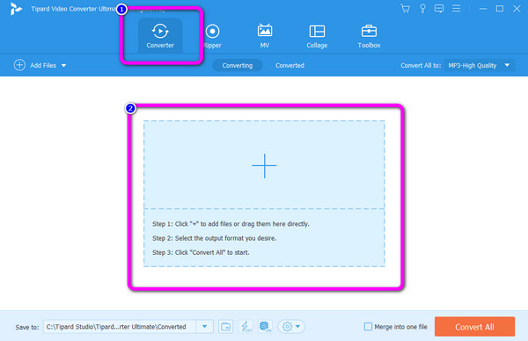Click the Tipard logo icon
The width and height of the screenshot is (528, 341).
(16, 9)
